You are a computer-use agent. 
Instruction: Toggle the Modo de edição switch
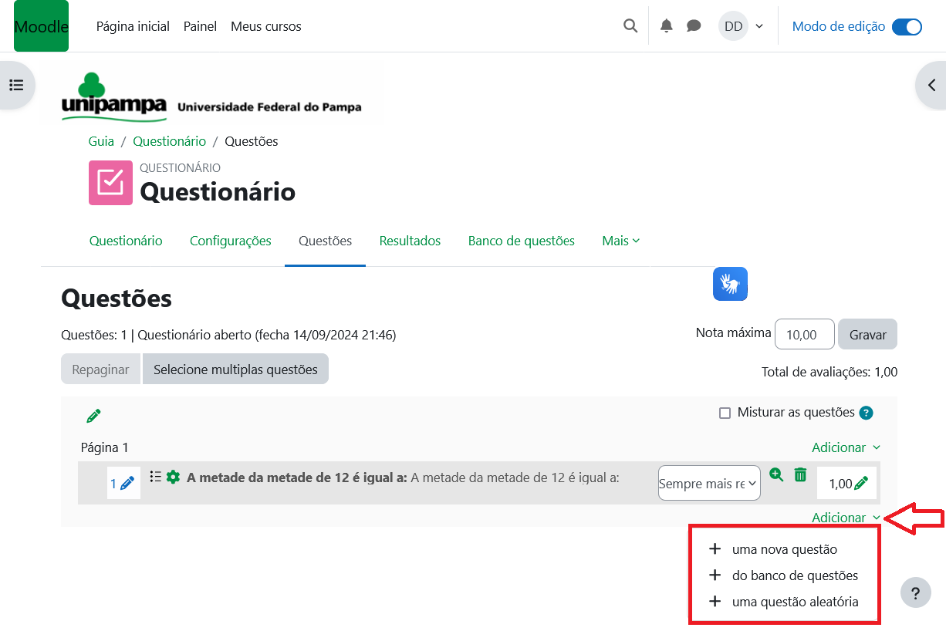pyautogui.click(x=907, y=26)
